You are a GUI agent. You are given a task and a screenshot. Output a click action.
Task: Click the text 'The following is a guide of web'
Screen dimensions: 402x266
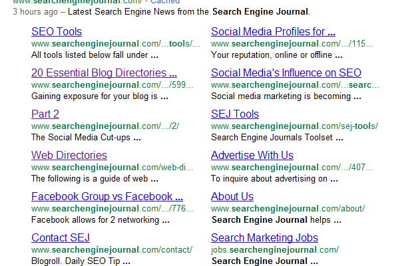pyautogui.click(x=89, y=179)
